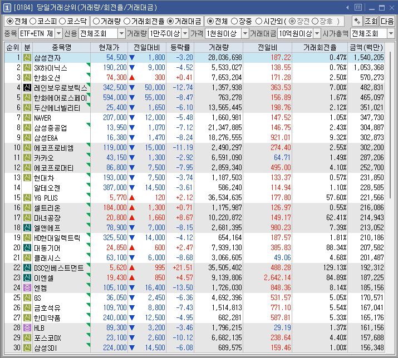Click the 거래량 column header
The width and height of the screenshot is (398, 358).
tap(219, 47)
